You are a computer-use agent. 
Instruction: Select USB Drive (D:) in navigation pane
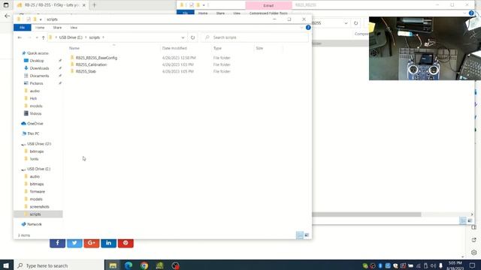(39, 144)
